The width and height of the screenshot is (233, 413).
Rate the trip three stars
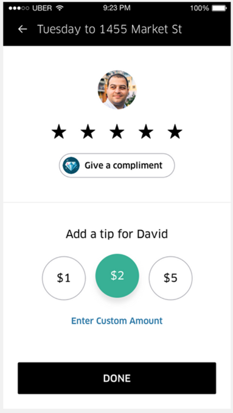coord(117,132)
